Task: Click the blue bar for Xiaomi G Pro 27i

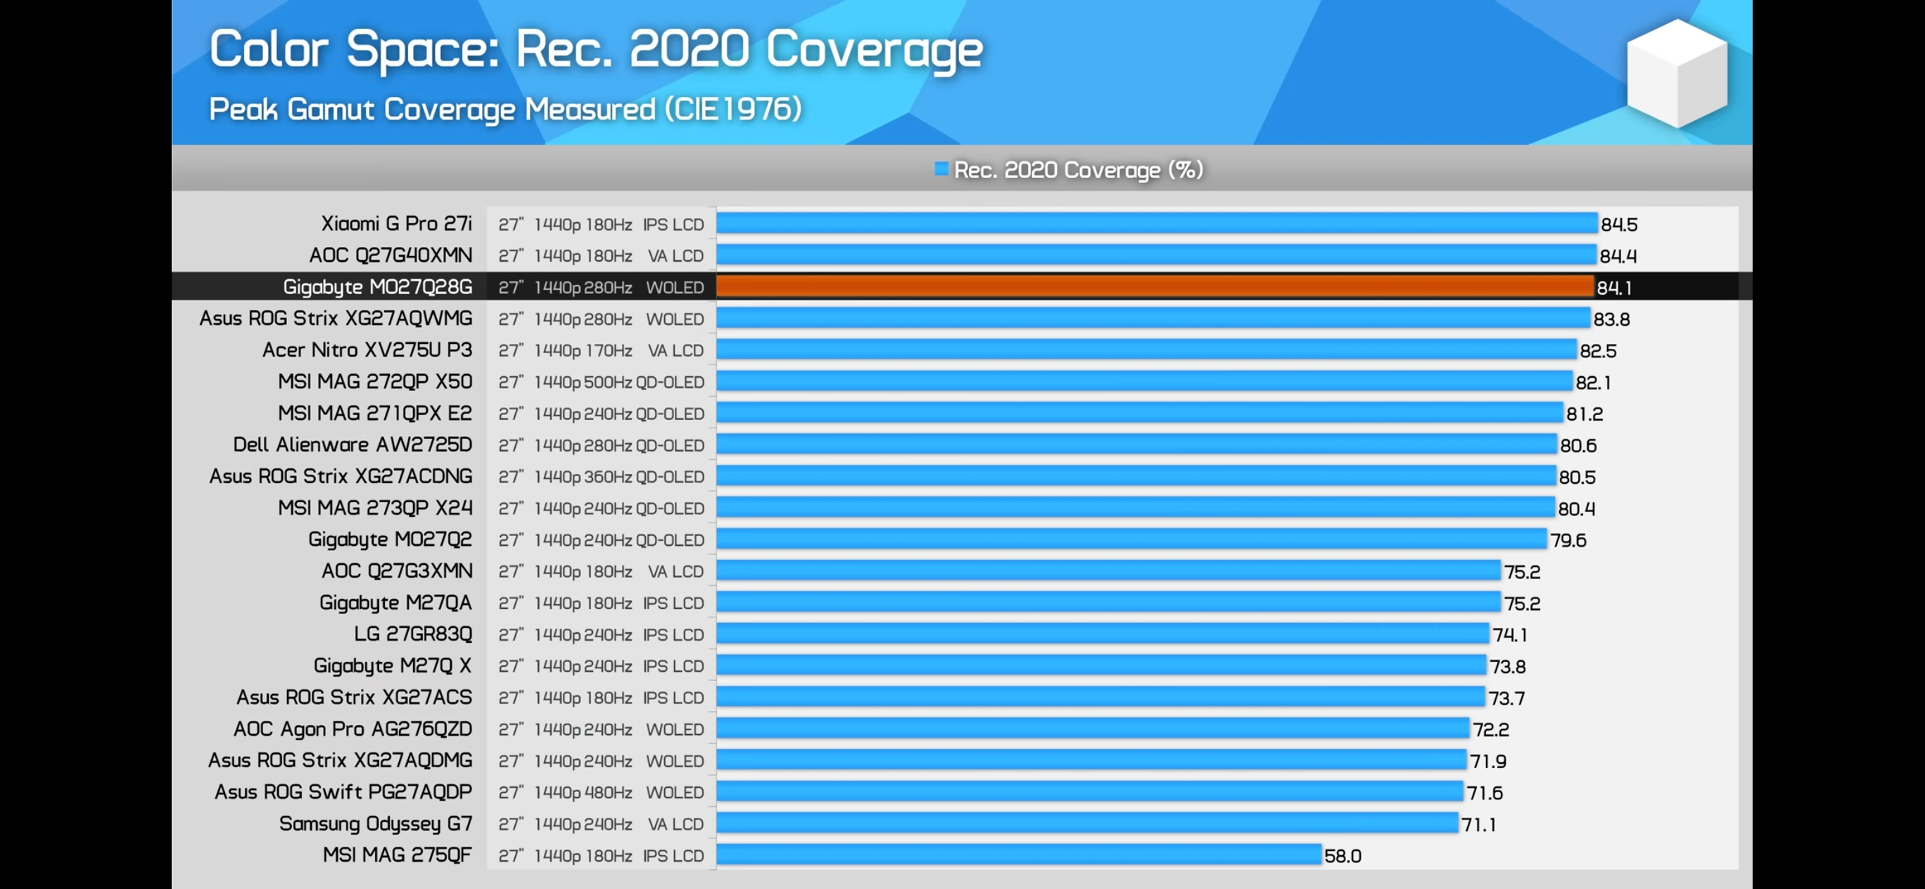Action: coord(1157,224)
